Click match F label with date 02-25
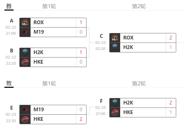 (x=100, y=108)
